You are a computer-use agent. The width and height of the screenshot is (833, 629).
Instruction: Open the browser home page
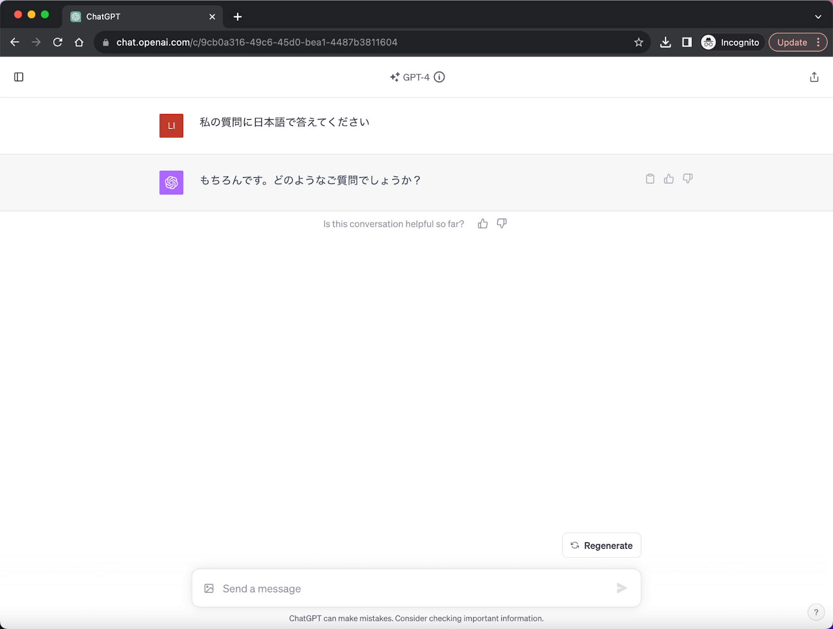(x=79, y=42)
